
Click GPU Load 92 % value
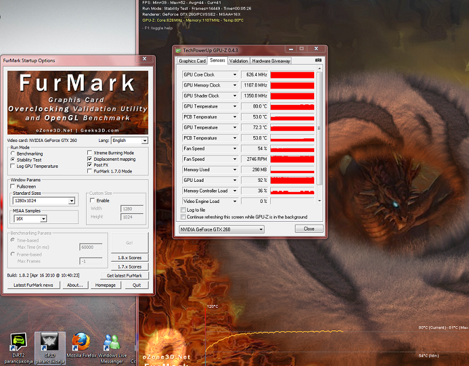(x=254, y=180)
